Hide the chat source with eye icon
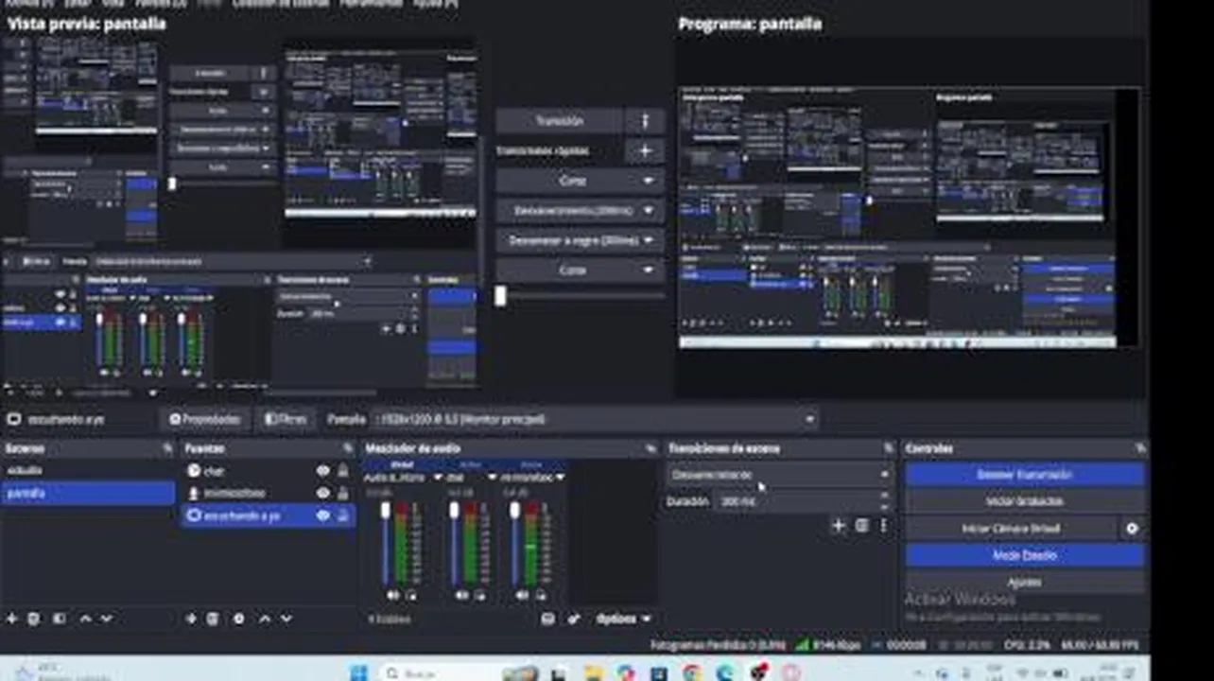Image resolution: width=1214 pixels, height=681 pixels. click(323, 471)
